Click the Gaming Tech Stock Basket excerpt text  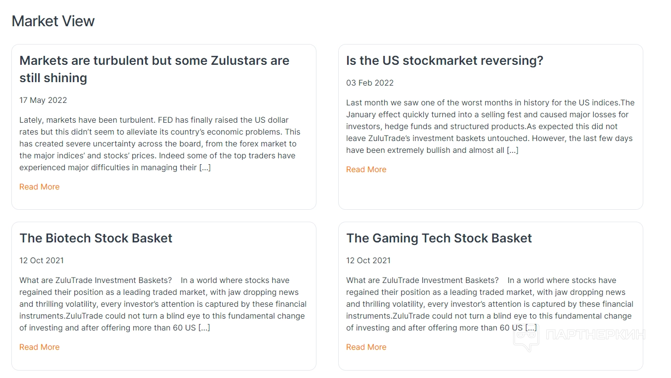coord(489,304)
